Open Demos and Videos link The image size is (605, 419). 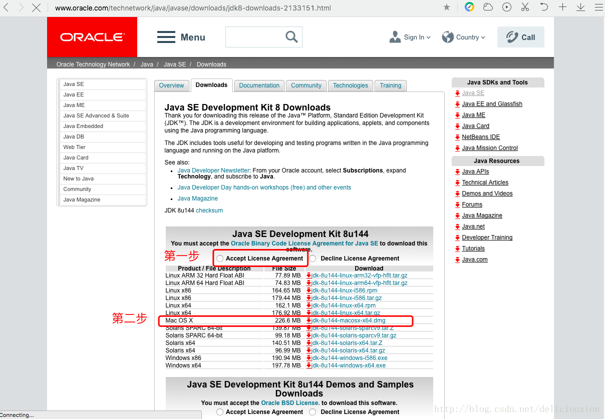[487, 193]
